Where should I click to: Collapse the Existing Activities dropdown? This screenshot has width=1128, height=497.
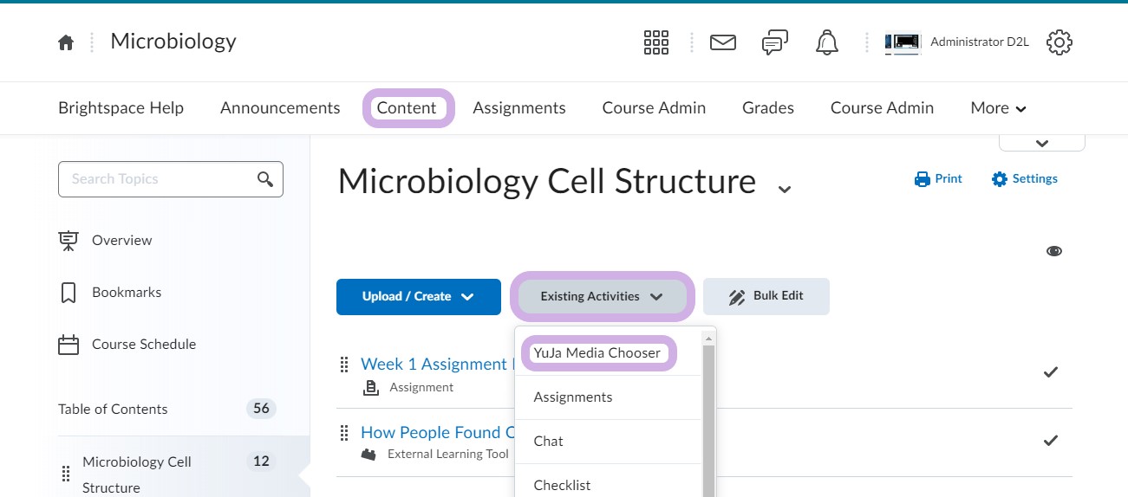point(602,297)
